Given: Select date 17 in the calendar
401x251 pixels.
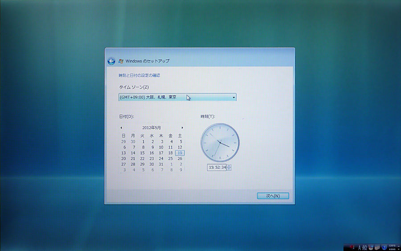Looking at the screenshot, I should 161,153.
